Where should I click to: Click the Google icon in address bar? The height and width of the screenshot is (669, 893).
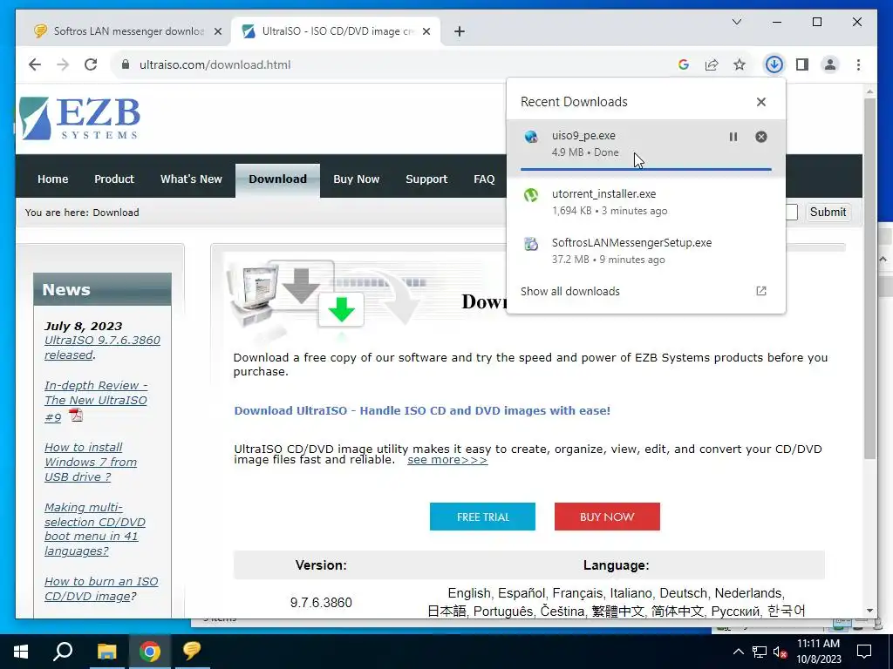pos(684,64)
